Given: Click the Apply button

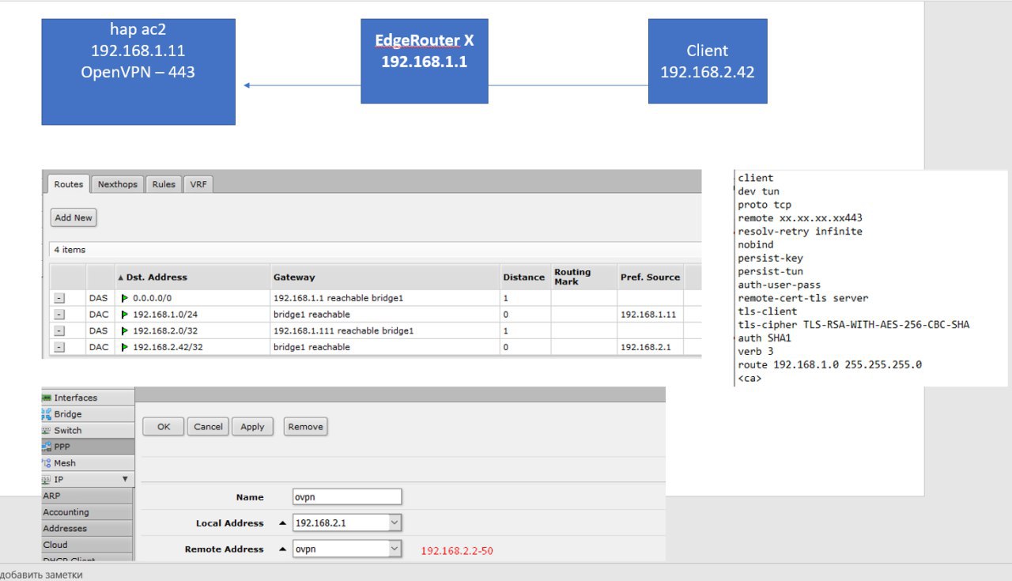Looking at the screenshot, I should (252, 427).
